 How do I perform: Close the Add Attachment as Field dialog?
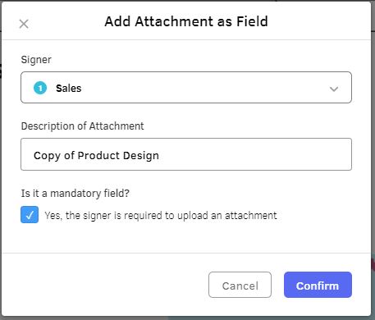(24, 24)
